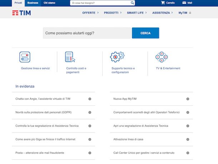
Task: Open the PRODOTTI menu item
Action: (111, 13)
